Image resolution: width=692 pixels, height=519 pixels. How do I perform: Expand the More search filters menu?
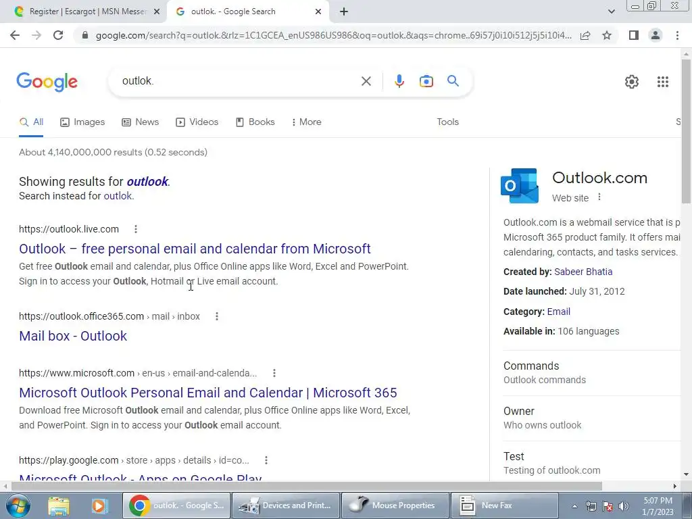coord(306,122)
